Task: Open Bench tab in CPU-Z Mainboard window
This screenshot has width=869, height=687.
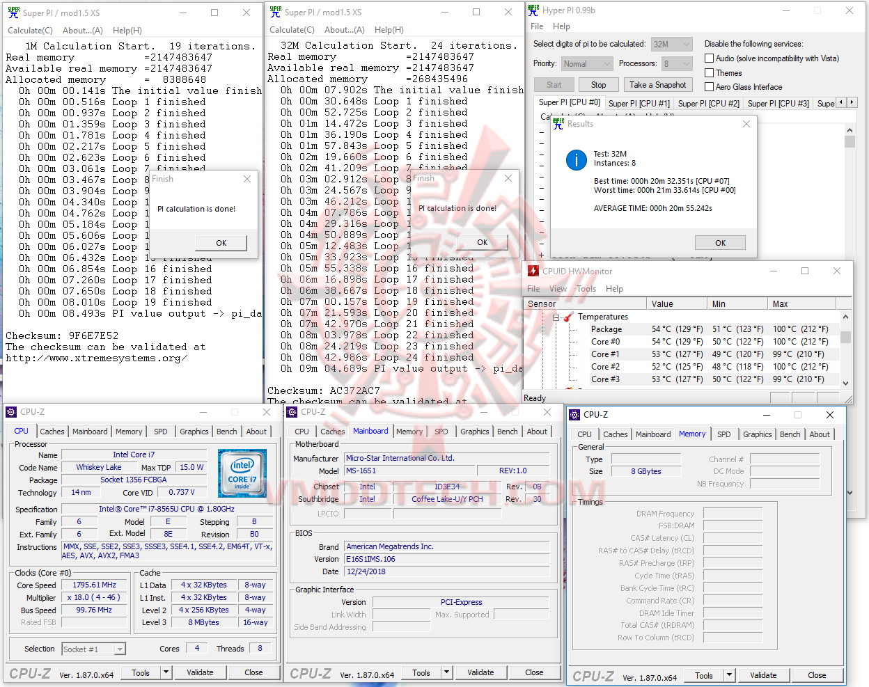Action: point(507,432)
